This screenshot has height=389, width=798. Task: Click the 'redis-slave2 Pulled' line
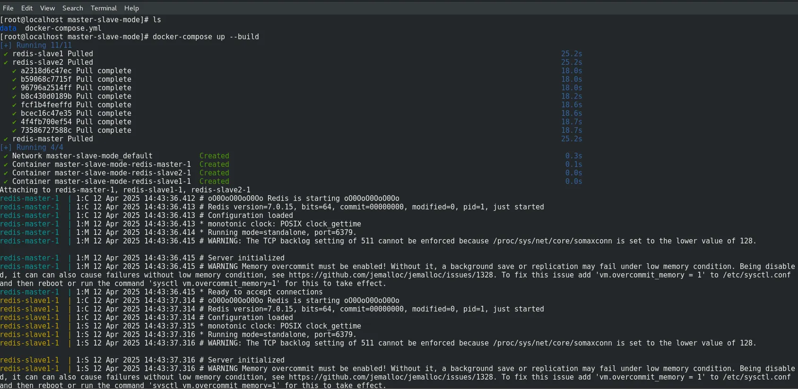(x=48, y=62)
